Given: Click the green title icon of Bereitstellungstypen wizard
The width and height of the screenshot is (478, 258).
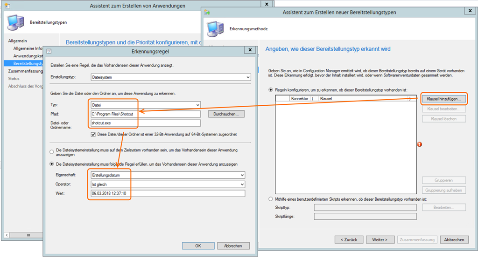Looking at the screenshot, I should point(207,12).
